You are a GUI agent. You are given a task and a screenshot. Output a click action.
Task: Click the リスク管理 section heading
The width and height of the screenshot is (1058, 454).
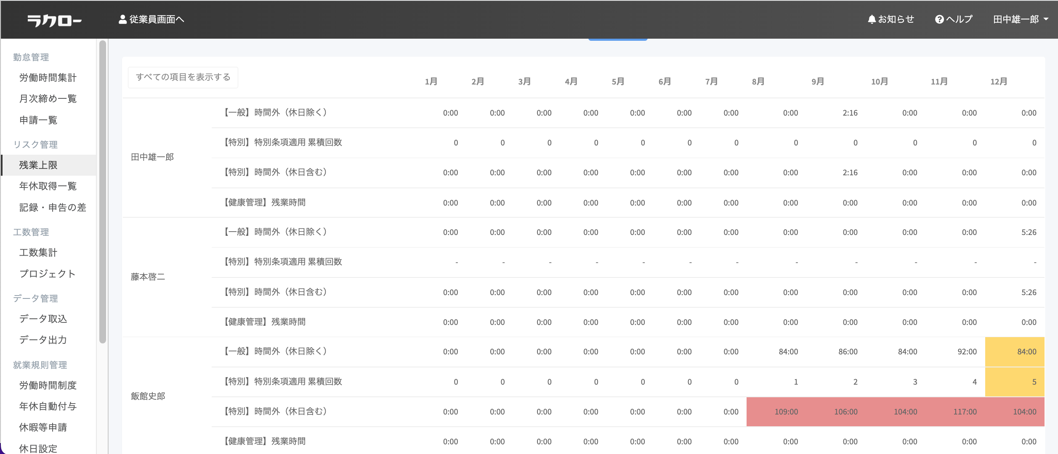click(35, 145)
